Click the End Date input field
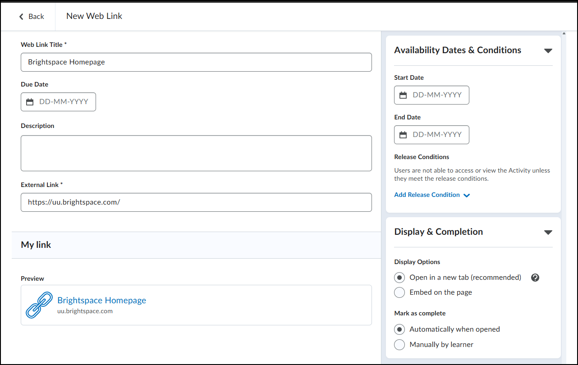This screenshot has height=365, width=578. coord(431,135)
